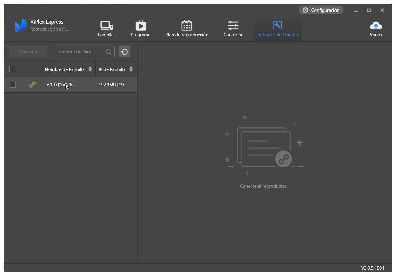Close the ViPlex Express window
The width and height of the screenshot is (396, 276).
click(382, 10)
